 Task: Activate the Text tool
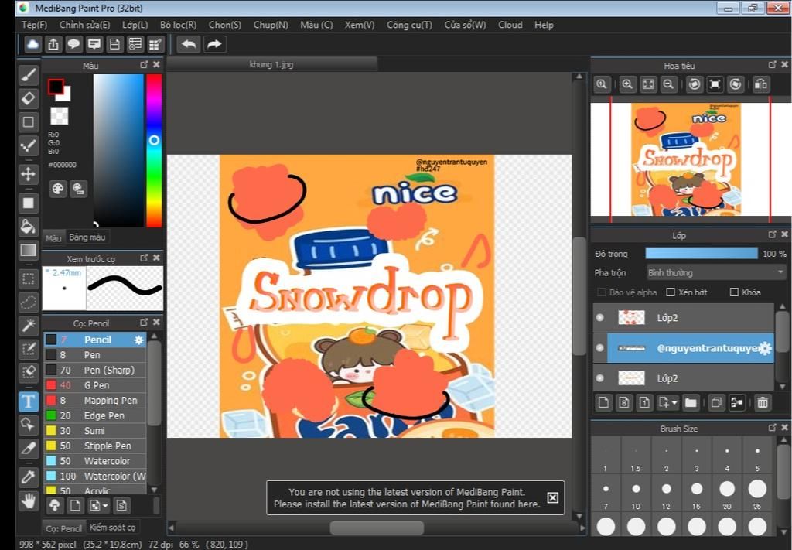coord(29,402)
